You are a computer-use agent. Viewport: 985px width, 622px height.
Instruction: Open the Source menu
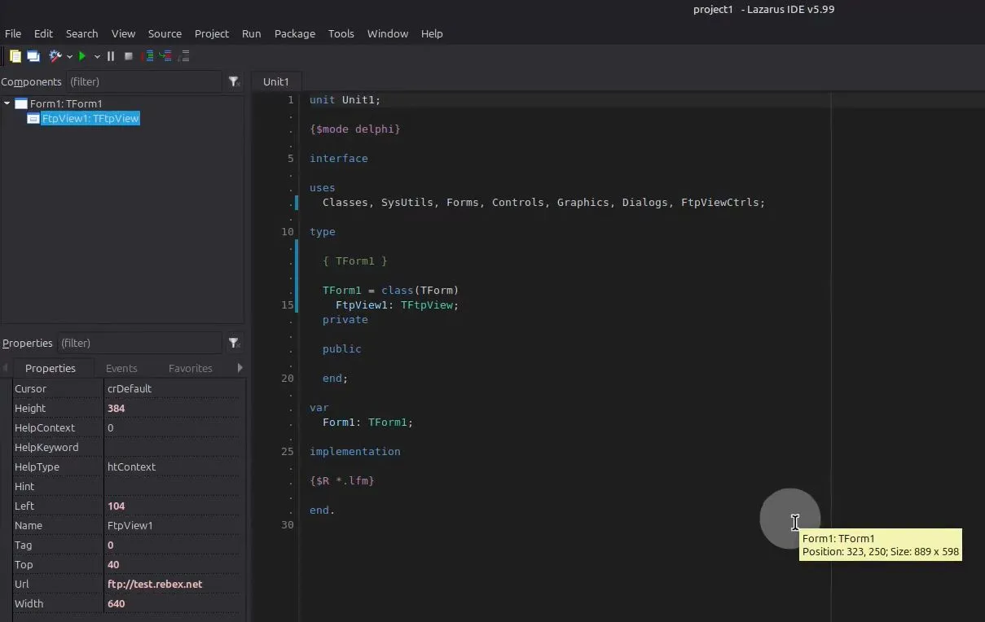tap(165, 33)
